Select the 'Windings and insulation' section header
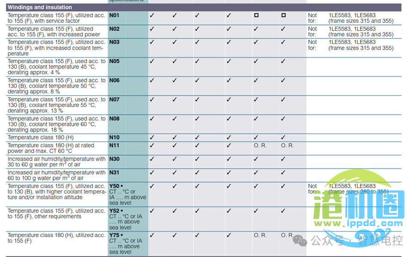The width and height of the screenshot is (416, 257). point(40,7)
